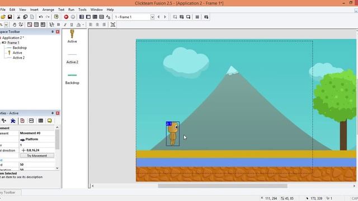
Task: Cut selection with the scissors icon
Action: click(18, 17)
